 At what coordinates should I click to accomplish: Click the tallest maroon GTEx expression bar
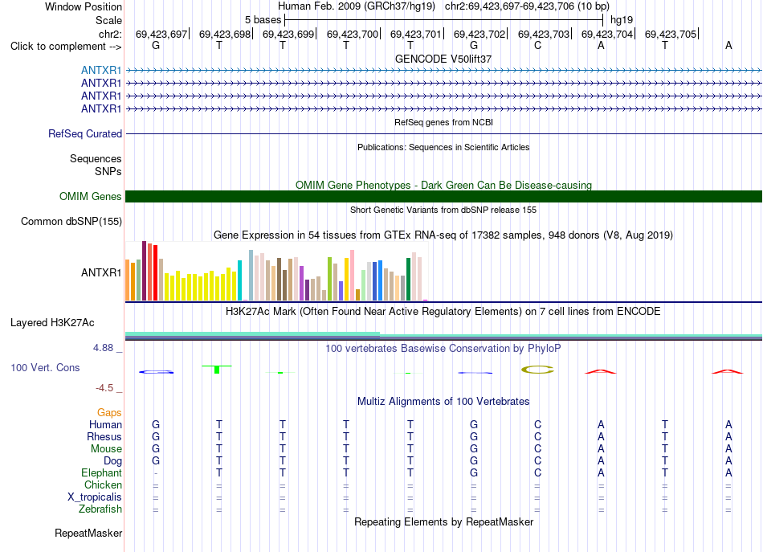click(x=144, y=271)
